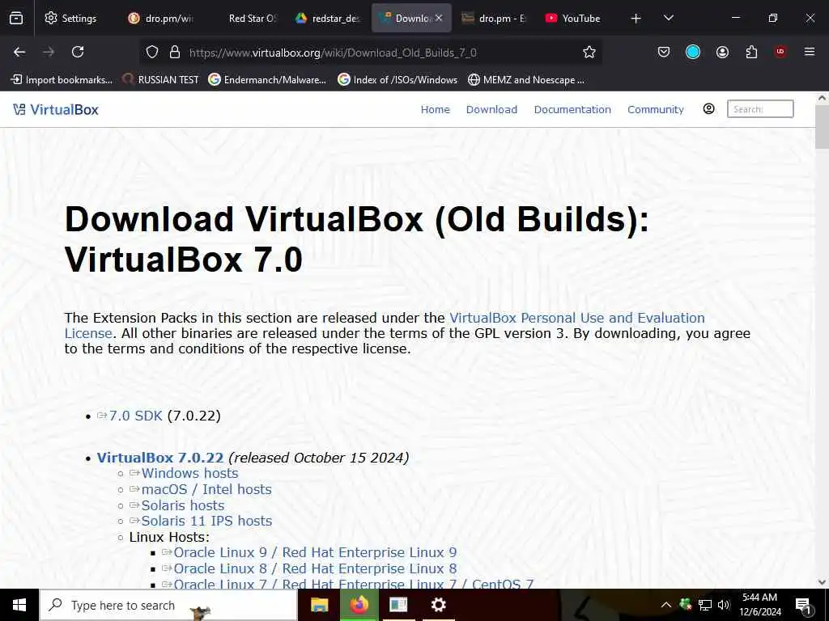Download Windows hosts build
This screenshot has height=621, width=829.
[x=189, y=473]
